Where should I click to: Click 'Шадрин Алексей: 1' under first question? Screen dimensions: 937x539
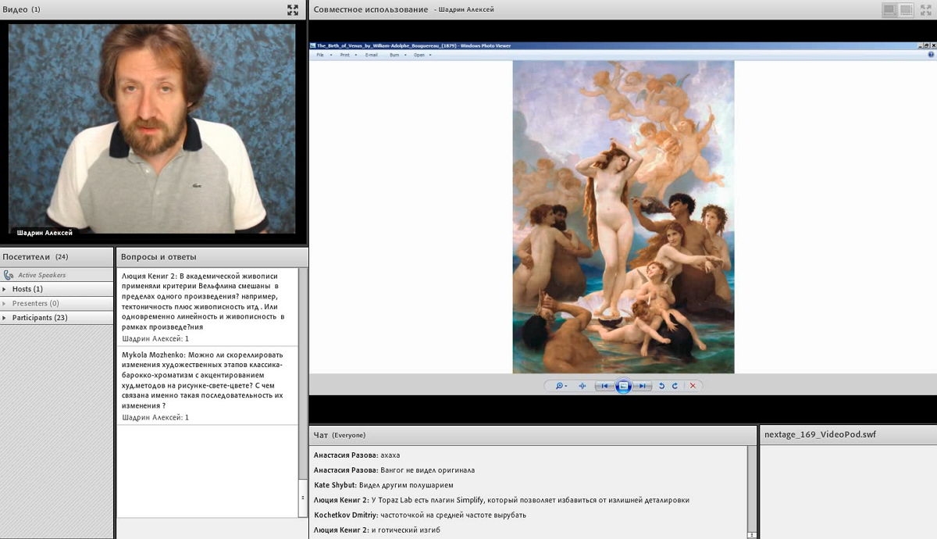click(155, 339)
